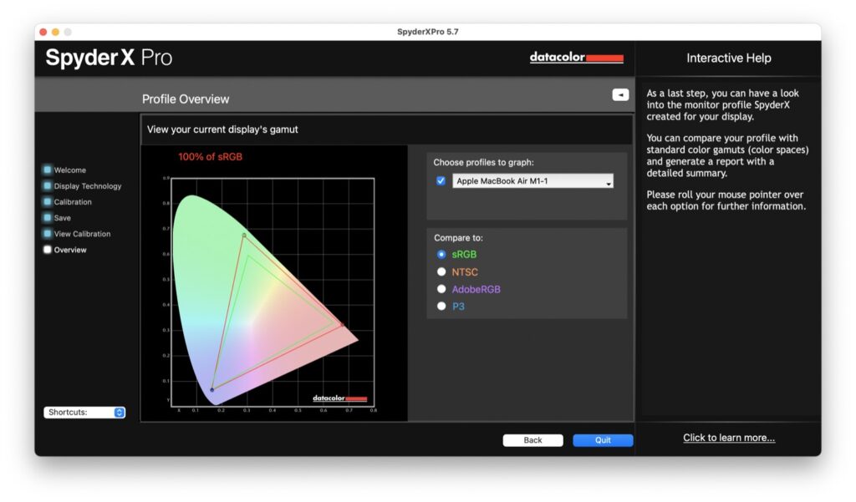This screenshot has height=502, width=856.
Task: Open the Shortcuts dropdown
Action: [x=84, y=412]
